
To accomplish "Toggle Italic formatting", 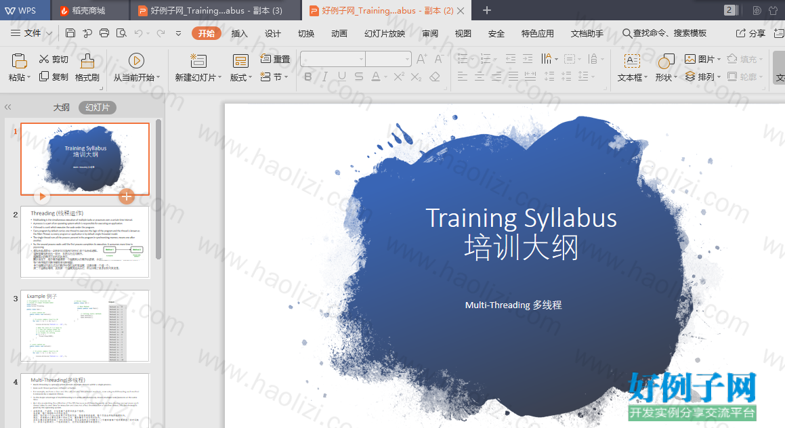I will tap(325, 77).
